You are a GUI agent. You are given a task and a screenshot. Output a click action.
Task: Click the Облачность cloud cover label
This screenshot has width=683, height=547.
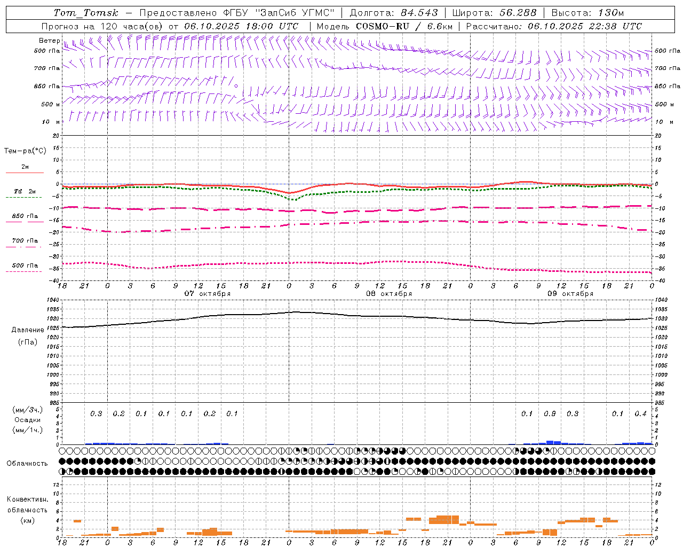pyautogui.click(x=27, y=464)
